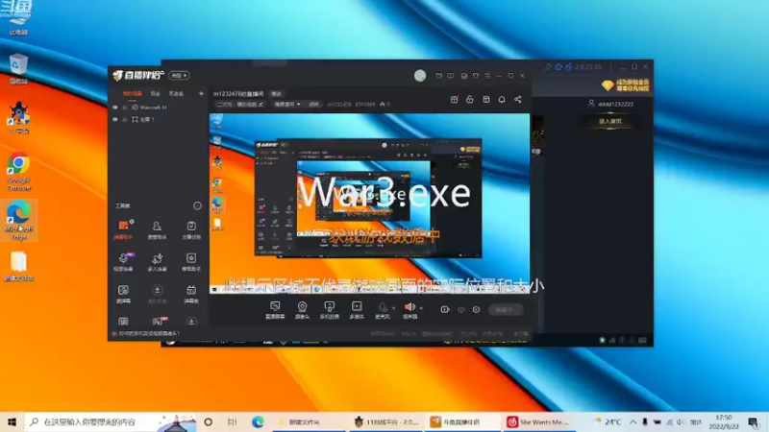This screenshot has width=769, height=432.
Task: Open the user avatar profile
Action: coord(420,76)
